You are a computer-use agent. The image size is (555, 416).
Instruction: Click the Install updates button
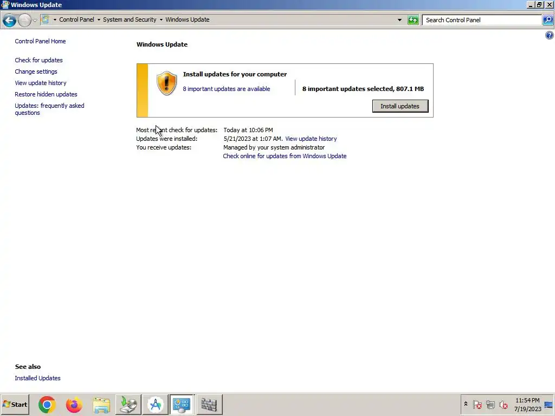400,106
